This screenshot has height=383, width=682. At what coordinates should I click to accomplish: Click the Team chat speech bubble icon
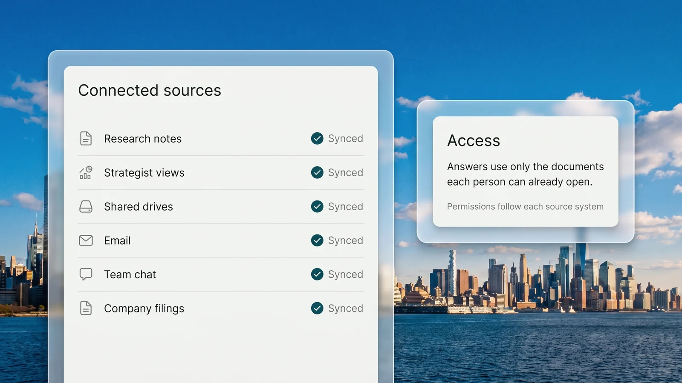click(x=86, y=274)
